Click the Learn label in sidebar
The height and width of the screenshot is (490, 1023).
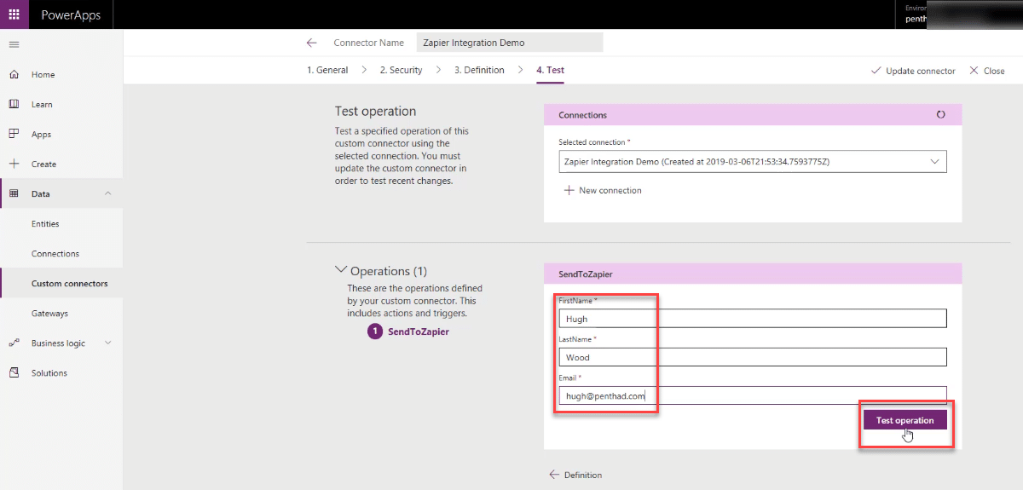[x=42, y=105]
